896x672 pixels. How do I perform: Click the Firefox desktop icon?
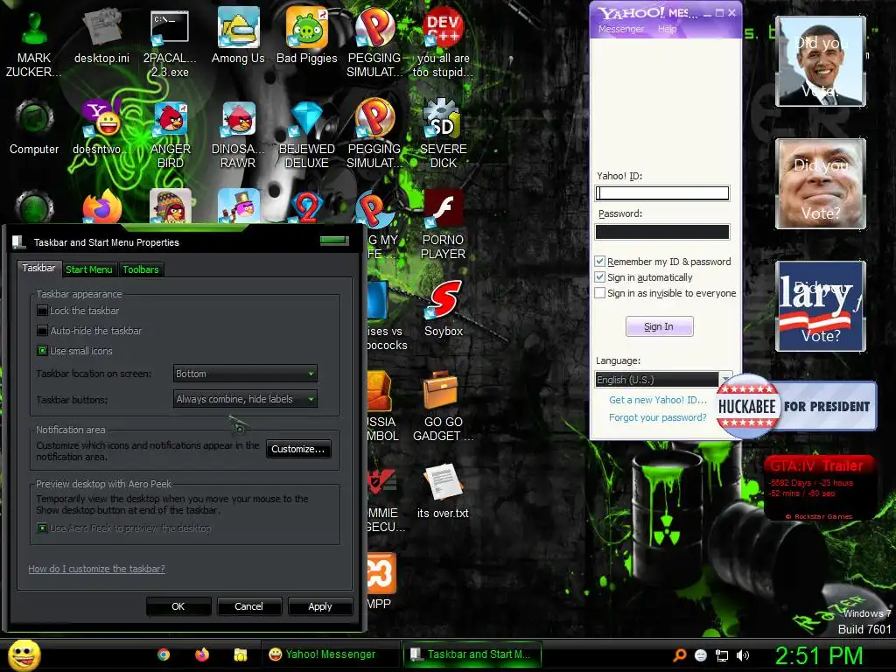102,206
